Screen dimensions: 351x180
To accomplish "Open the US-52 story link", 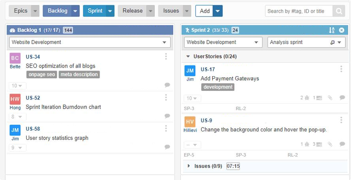I will click(x=33, y=98).
